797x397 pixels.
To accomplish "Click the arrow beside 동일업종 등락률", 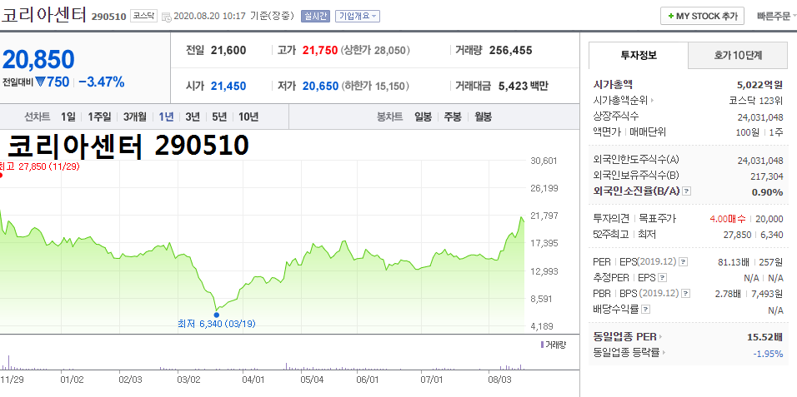I will (x=664, y=352).
